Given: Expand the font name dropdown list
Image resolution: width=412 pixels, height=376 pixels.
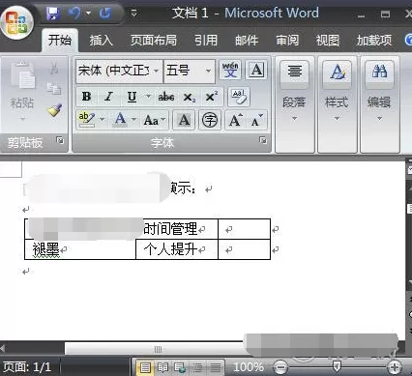Looking at the screenshot, I should point(157,71).
